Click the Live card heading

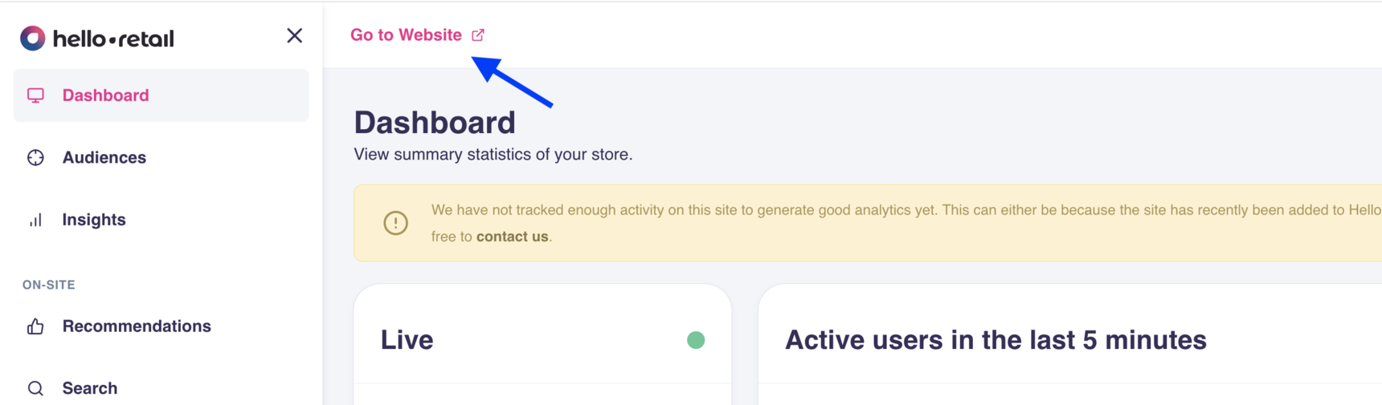pos(407,340)
